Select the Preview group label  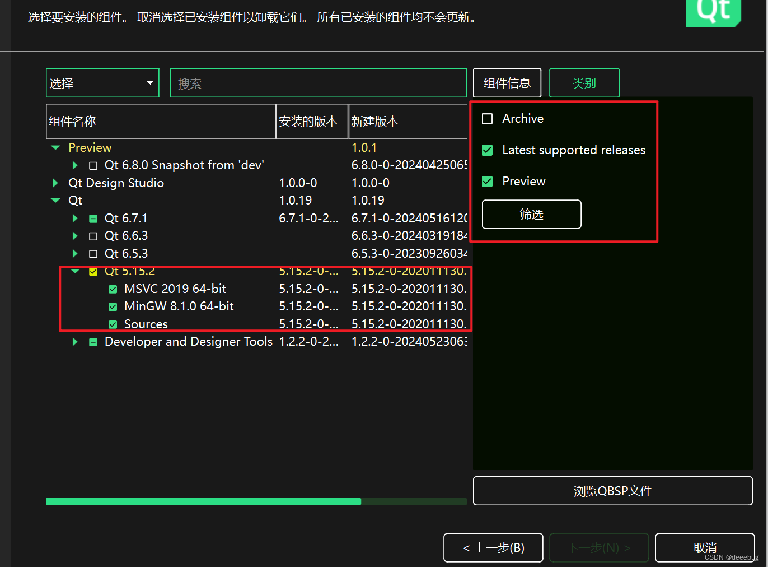click(x=90, y=148)
